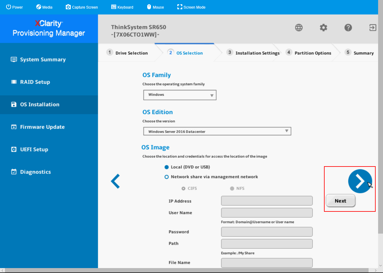Expand the OS Family Windows dropdown
This screenshot has width=383, height=273.
pos(180,95)
